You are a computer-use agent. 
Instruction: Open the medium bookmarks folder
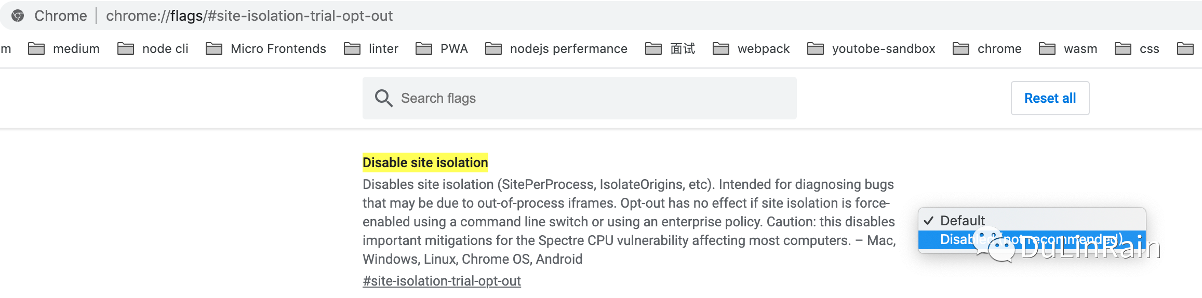pyautogui.click(x=64, y=49)
